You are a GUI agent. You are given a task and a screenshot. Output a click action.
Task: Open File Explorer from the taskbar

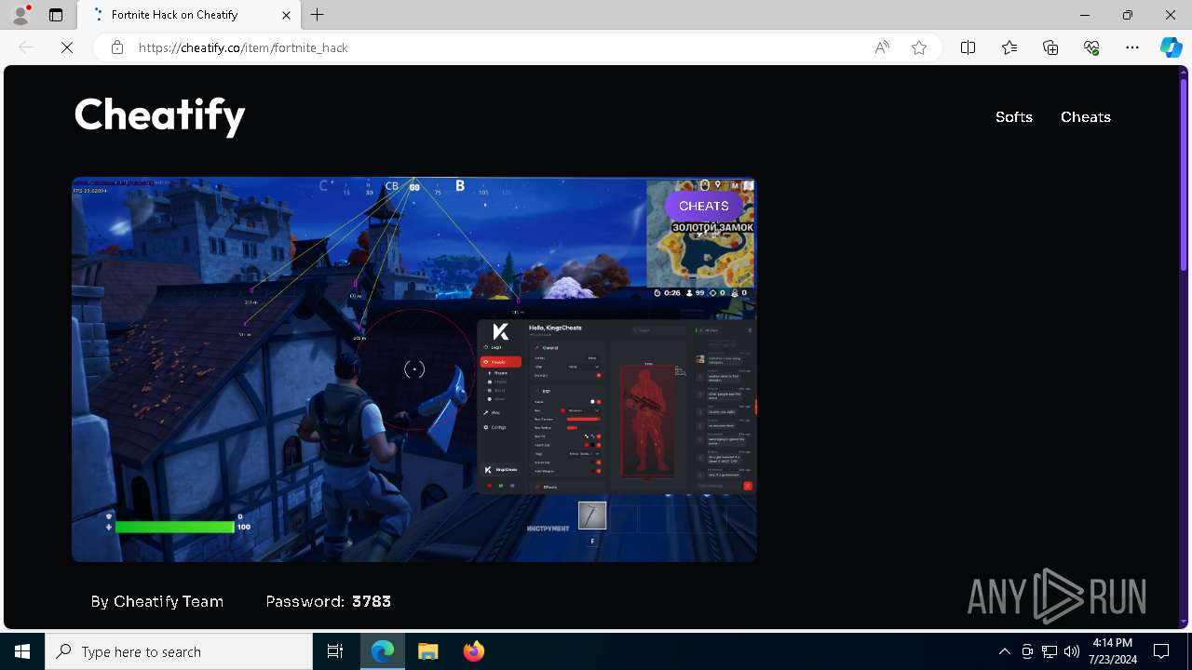428,651
